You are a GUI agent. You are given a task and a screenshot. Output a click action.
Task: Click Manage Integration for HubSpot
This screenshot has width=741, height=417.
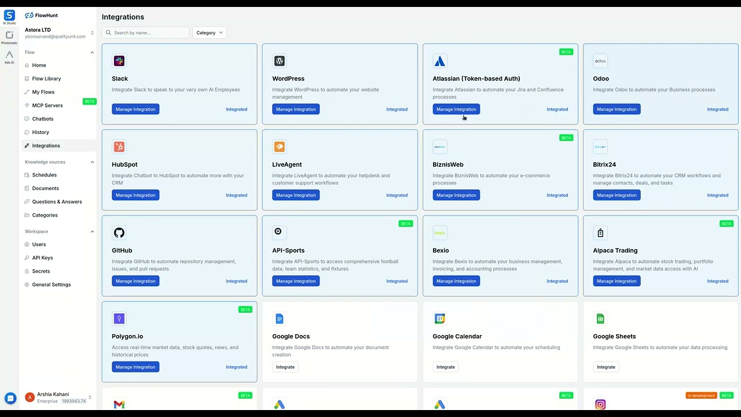135,195
